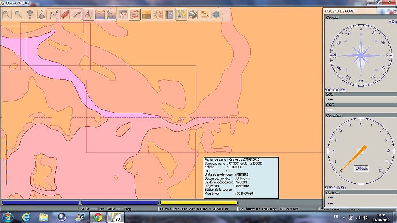Launch Internet Explorer from the taskbar
Screen dimensions: 397x223
point(26,217)
